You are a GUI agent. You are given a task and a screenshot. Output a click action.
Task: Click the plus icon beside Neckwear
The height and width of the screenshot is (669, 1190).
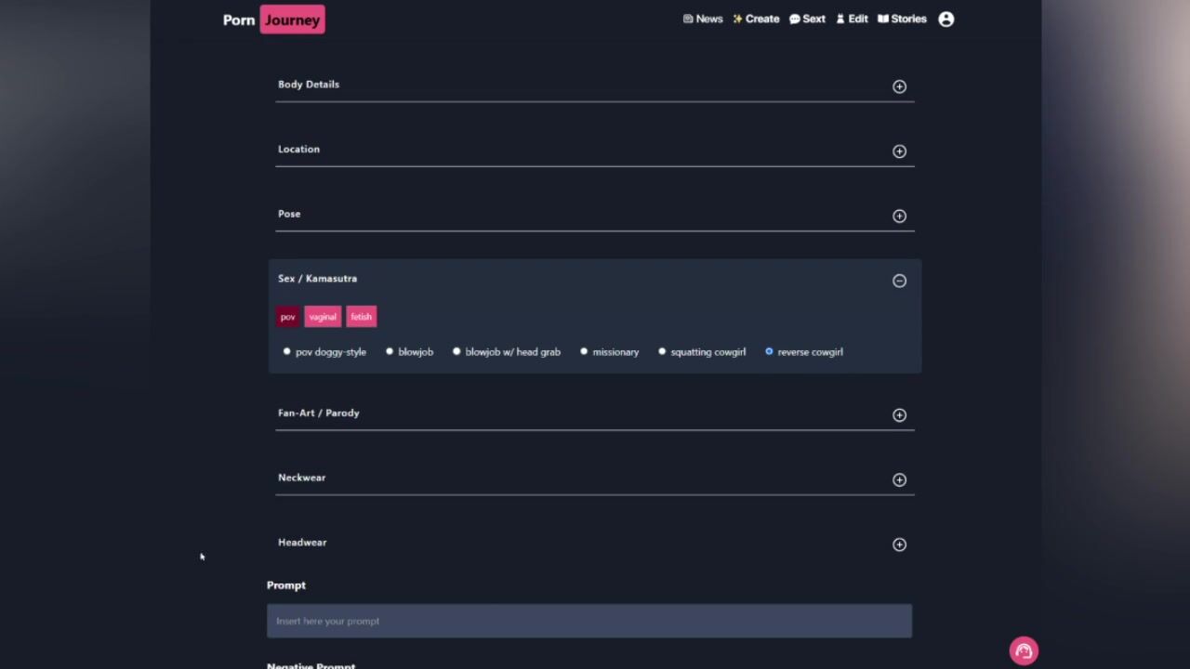899,480
